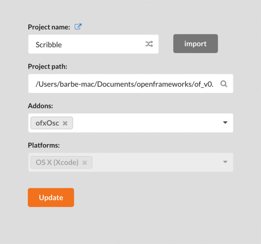Click the shuffle random name icon
261x244 pixels.
tap(149, 44)
